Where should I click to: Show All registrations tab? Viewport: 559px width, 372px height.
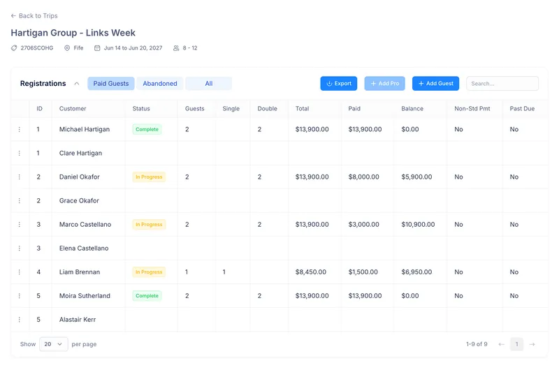pos(208,84)
